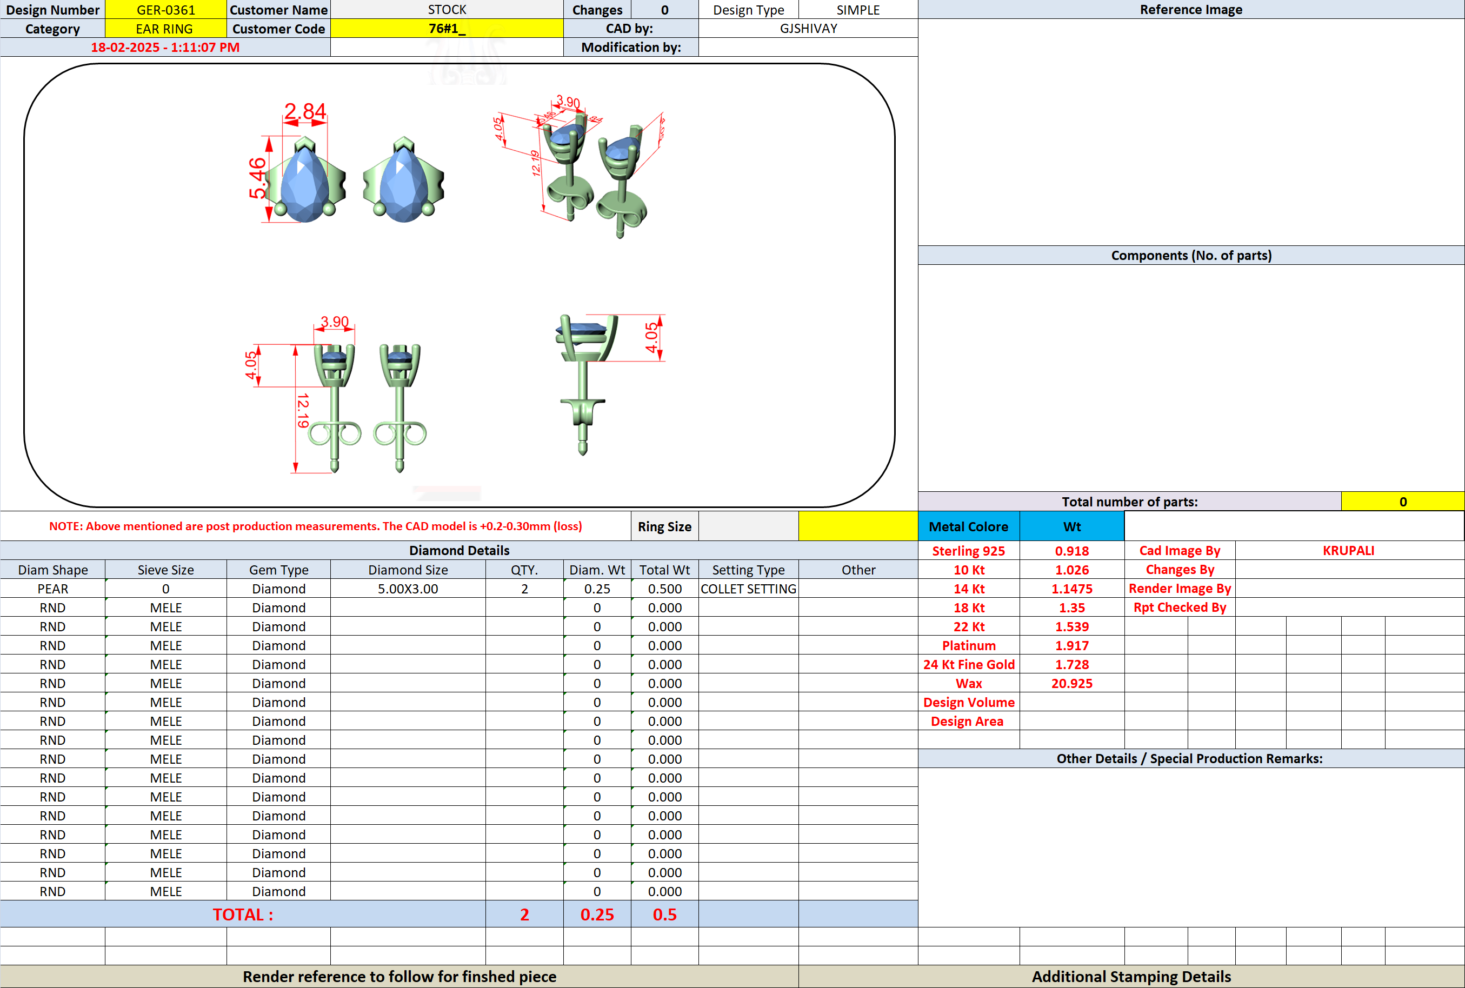Select PEAR diamond shape cell

click(52, 589)
